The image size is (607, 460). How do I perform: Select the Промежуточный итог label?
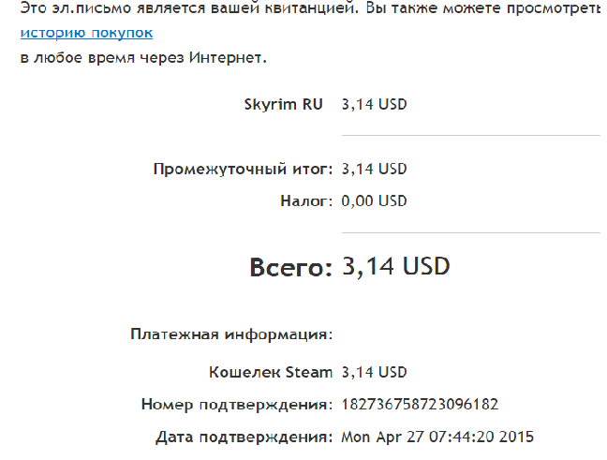[243, 170]
